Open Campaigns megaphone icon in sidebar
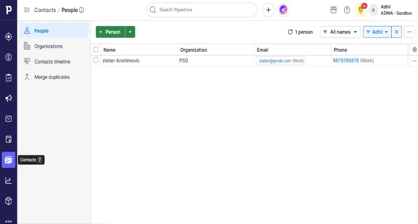Screen dimensions: 418x224 (8, 98)
